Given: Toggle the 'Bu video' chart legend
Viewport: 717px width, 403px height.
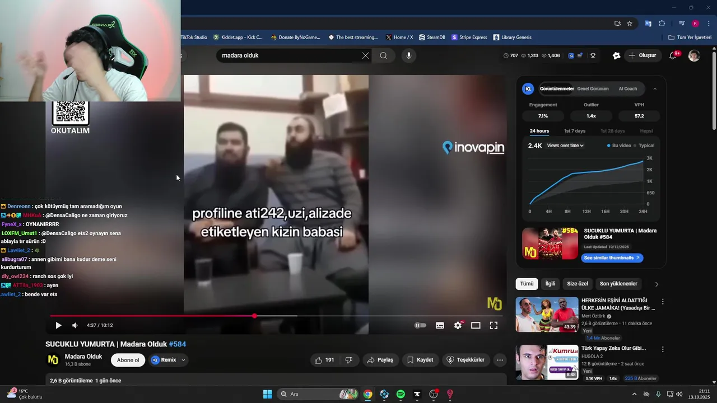Looking at the screenshot, I should pos(619,146).
